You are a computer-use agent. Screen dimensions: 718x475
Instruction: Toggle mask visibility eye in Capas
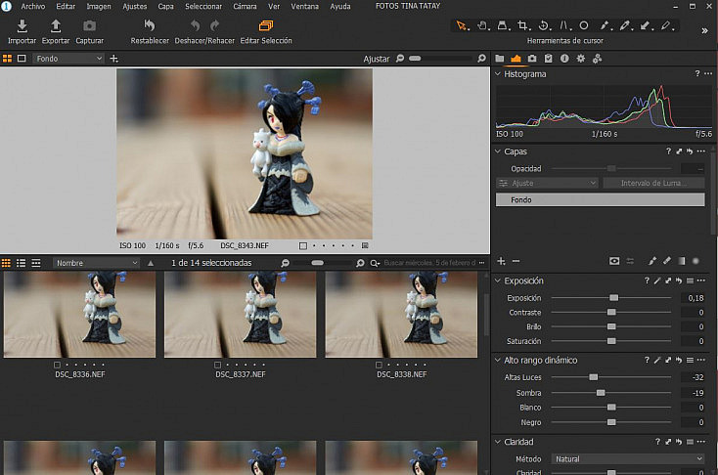point(614,261)
